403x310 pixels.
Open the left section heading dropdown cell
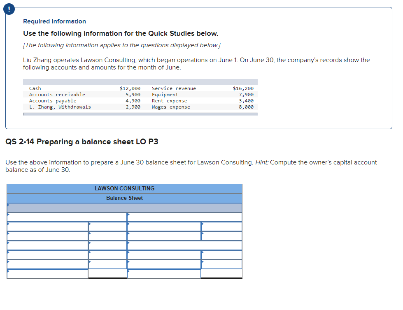pos(67,217)
